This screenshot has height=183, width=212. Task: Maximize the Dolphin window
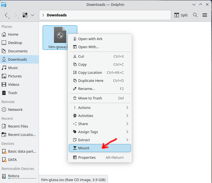(x=201, y=5)
